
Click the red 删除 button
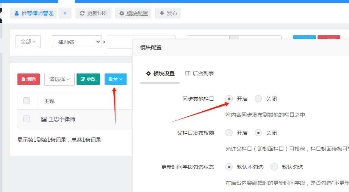tap(28, 79)
